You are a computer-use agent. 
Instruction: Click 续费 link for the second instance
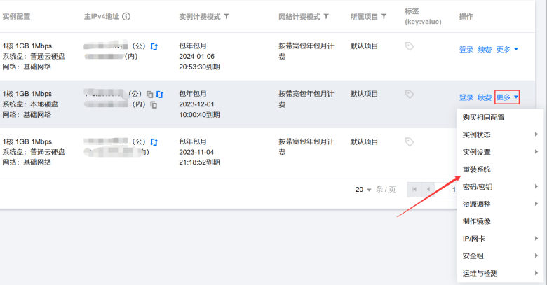[x=485, y=97]
